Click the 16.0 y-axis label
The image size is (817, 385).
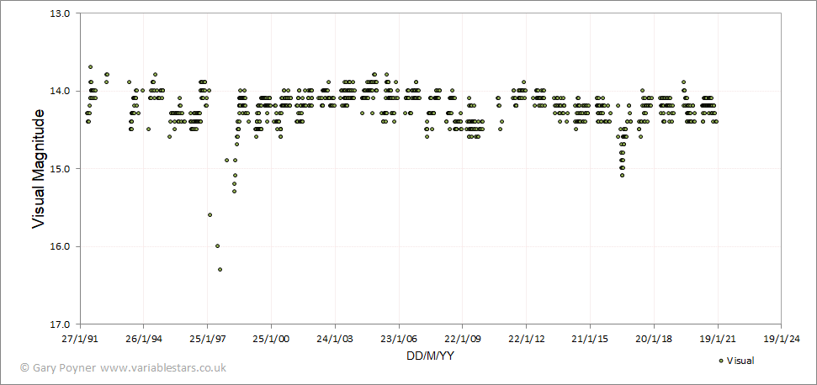[x=61, y=246]
